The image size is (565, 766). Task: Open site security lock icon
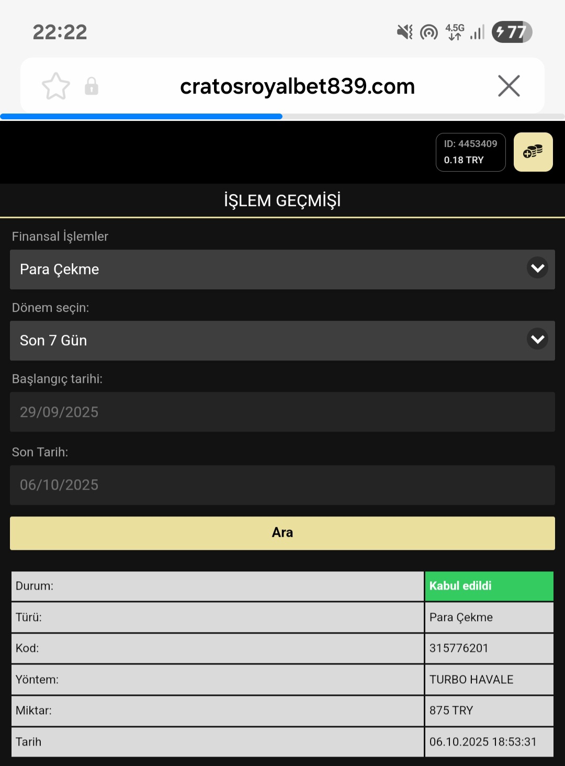tap(92, 86)
